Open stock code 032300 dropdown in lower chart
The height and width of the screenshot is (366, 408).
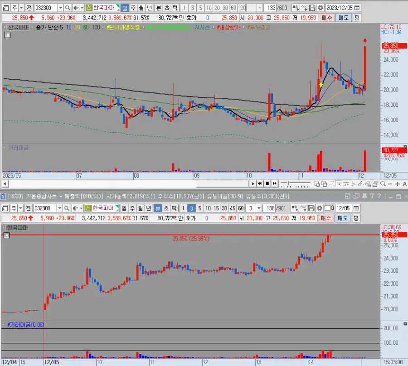[x=59, y=208]
